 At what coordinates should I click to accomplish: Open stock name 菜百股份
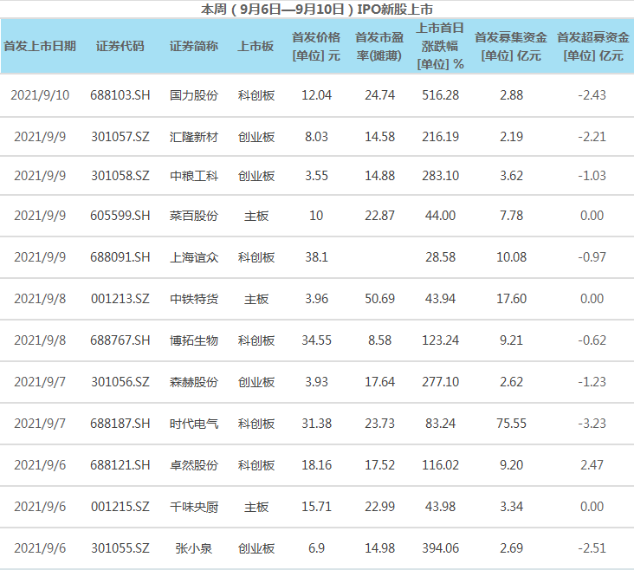click(x=193, y=217)
